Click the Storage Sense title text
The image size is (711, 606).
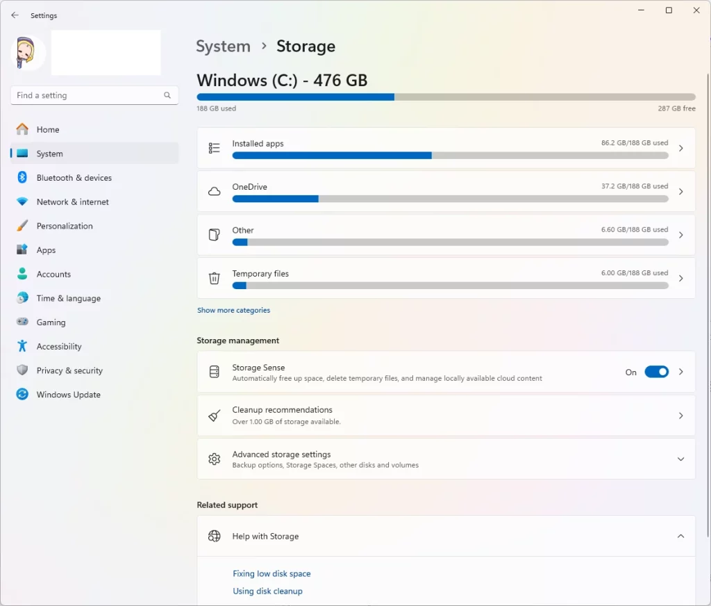[258, 367]
